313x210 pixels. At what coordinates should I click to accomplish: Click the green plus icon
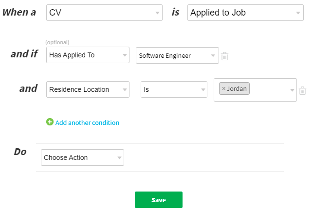coord(50,122)
